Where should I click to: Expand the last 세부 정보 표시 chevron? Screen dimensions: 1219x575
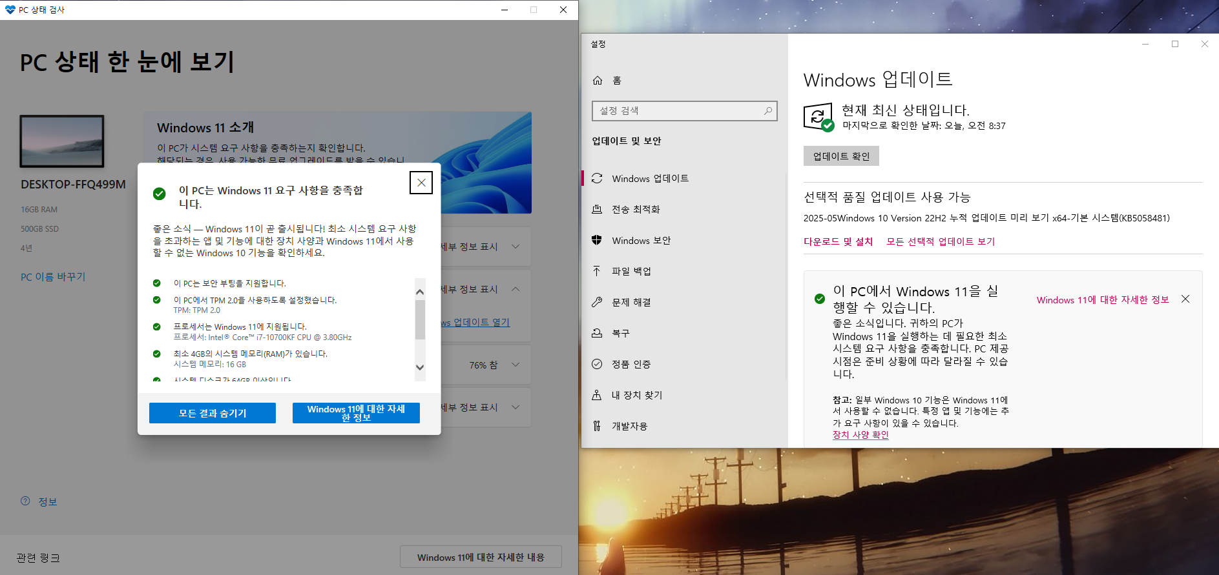point(516,407)
